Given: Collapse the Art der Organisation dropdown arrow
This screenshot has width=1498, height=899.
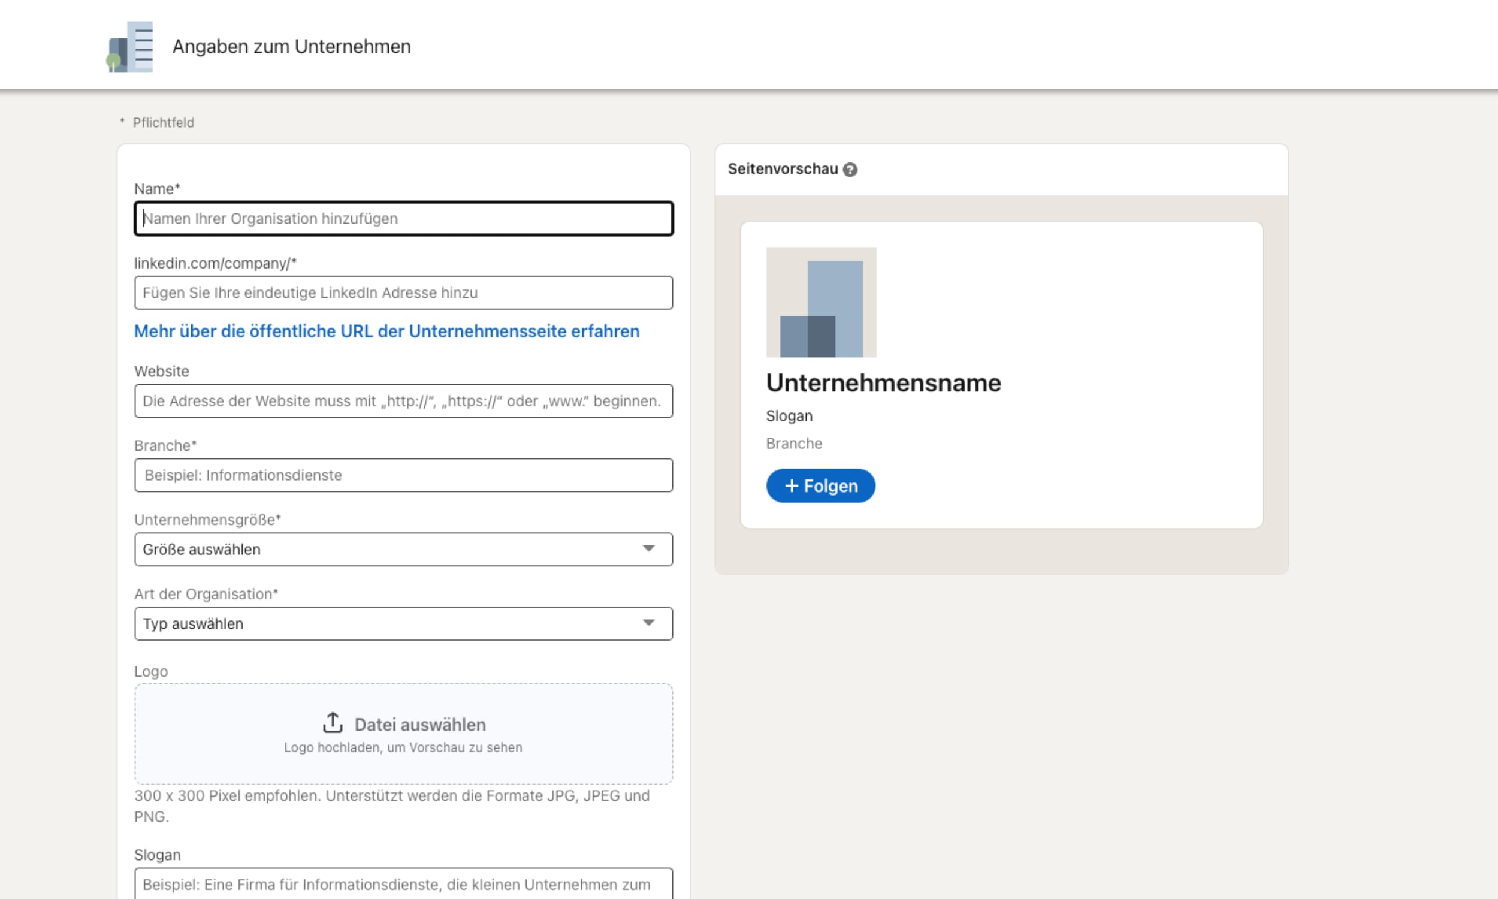Looking at the screenshot, I should click(x=649, y=623).
